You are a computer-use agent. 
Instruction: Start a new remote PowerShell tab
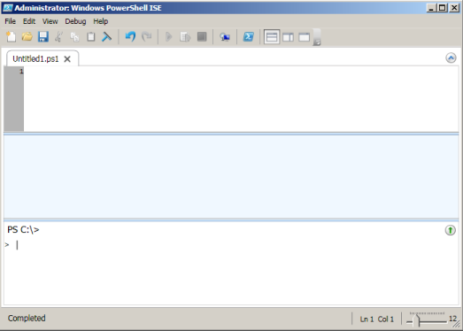click(225, 37)
